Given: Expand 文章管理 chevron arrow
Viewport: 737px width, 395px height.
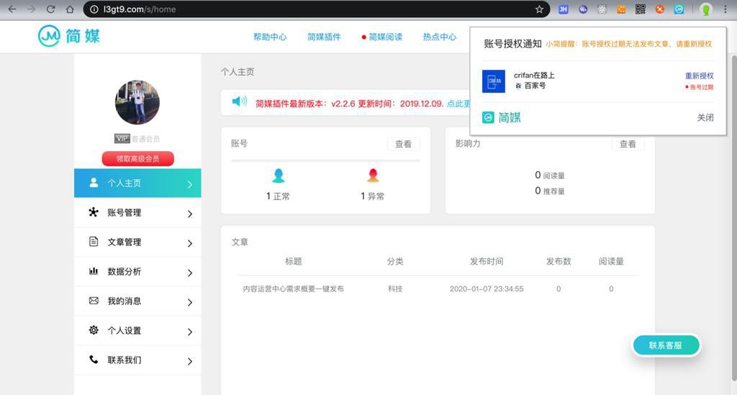Looking at the screenshot, I should 190,243.
